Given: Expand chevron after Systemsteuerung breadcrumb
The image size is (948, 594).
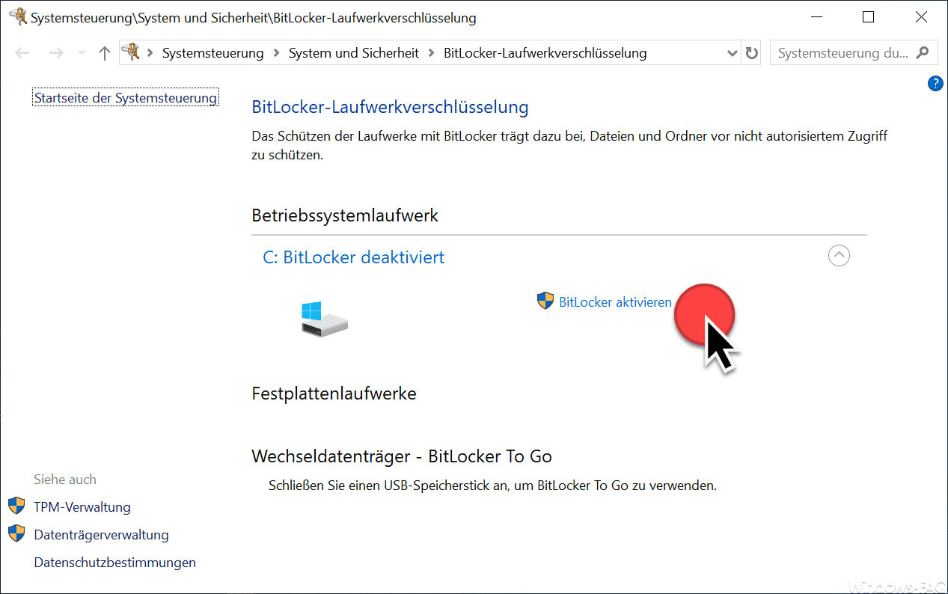Looking at the screenshot, I should pos(276,53).
